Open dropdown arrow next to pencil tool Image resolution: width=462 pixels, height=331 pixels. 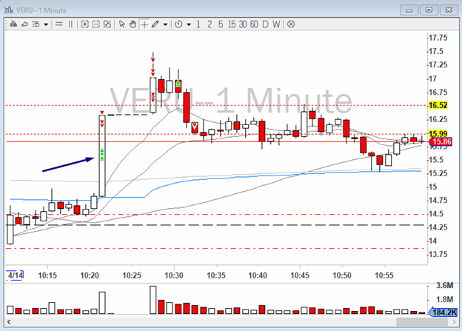tap(164, 24)
